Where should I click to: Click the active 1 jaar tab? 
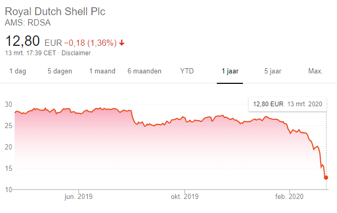229,71
